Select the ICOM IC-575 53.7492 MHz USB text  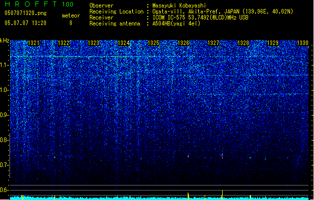201,17
